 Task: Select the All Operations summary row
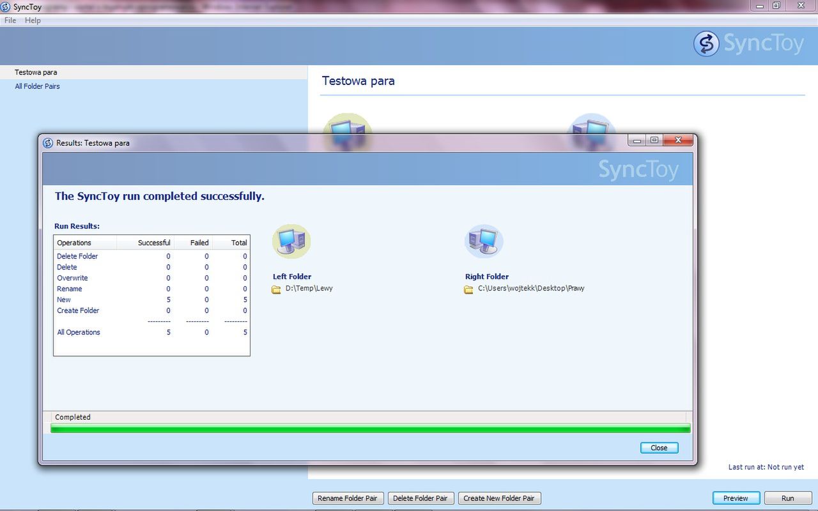pyautogui.click(x=151, y=332)
